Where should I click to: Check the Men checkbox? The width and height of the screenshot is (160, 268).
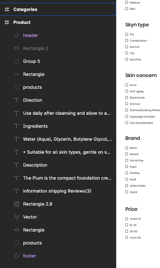[126, 9]
